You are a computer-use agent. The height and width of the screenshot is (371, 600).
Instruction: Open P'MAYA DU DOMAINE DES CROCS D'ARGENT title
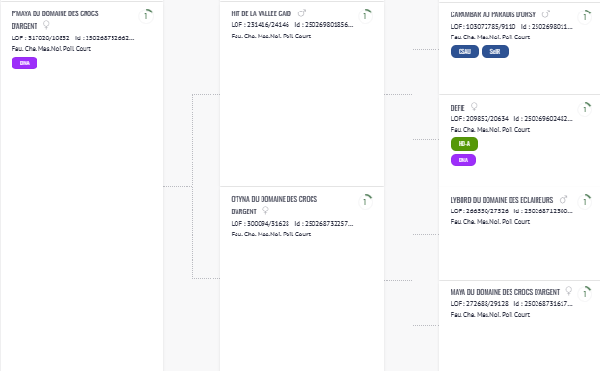click(x=55, y=19)
